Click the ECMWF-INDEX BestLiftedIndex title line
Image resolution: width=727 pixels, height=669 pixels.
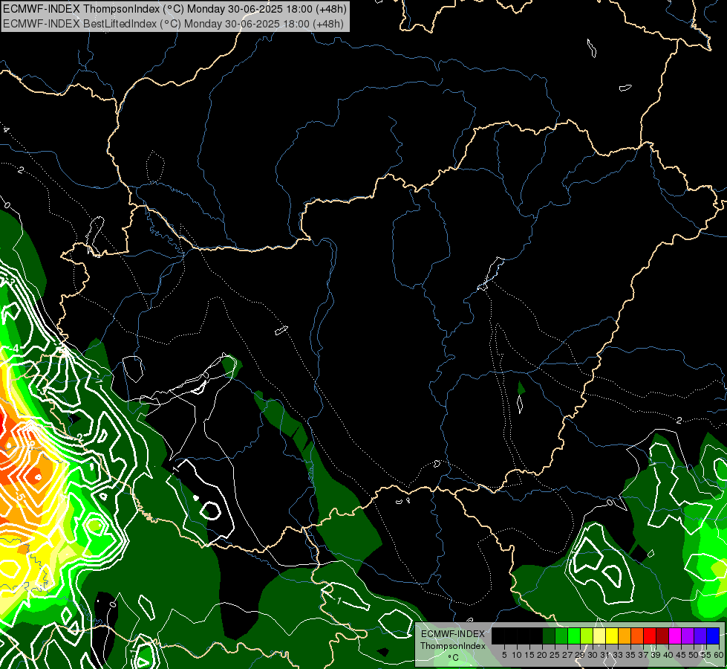pos(174,24)
